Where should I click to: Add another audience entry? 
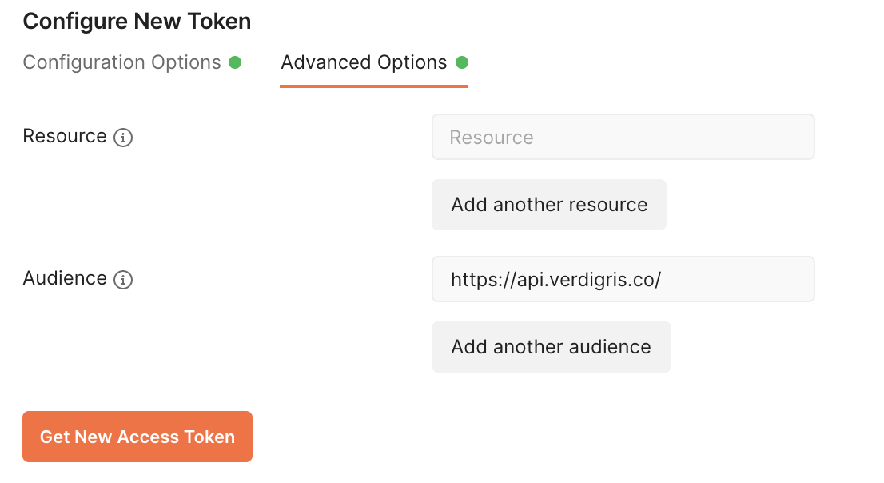coord(551,346)
